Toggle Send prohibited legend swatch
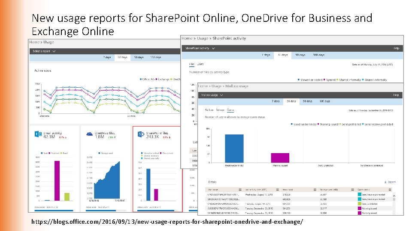412x231 pixels. pos(340,124)
